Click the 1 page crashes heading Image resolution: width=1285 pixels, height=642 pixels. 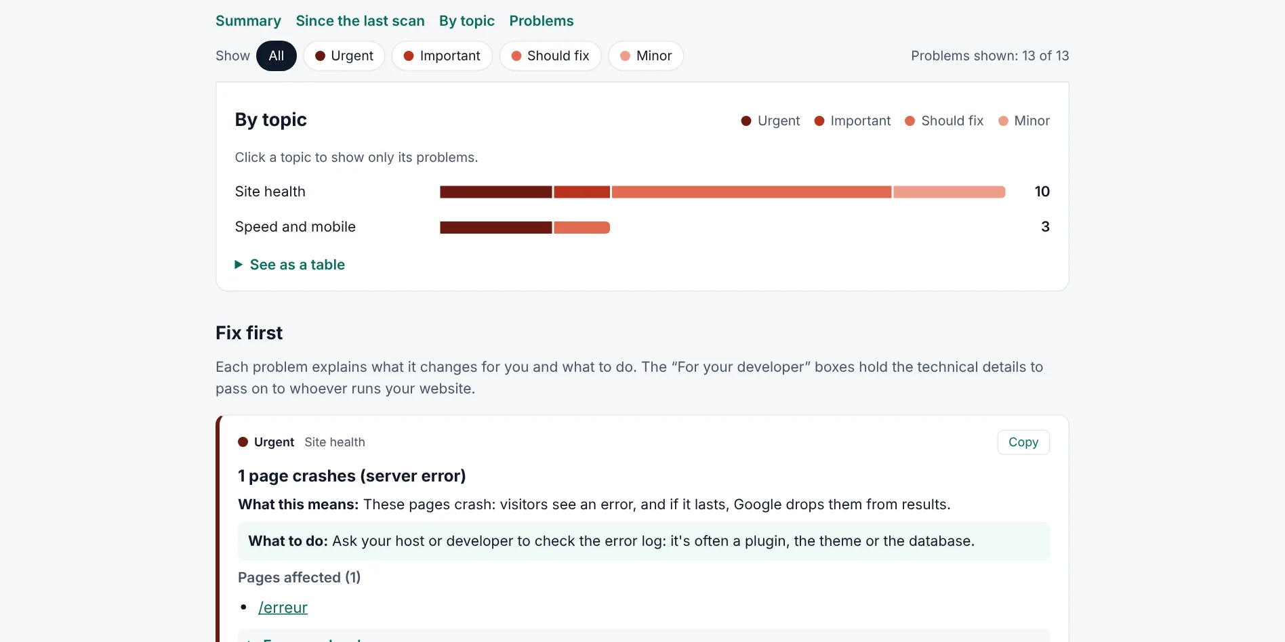352,476
